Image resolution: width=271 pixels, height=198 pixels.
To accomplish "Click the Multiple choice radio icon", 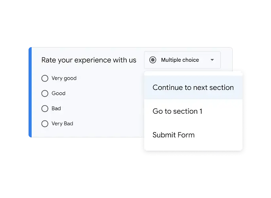I will [x=153, y=60].
